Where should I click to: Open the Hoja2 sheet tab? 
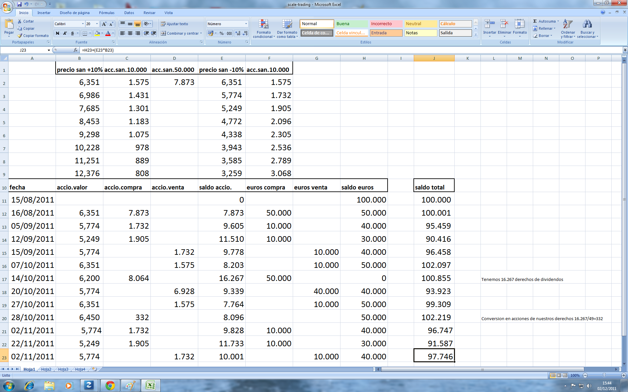point(46,369)
